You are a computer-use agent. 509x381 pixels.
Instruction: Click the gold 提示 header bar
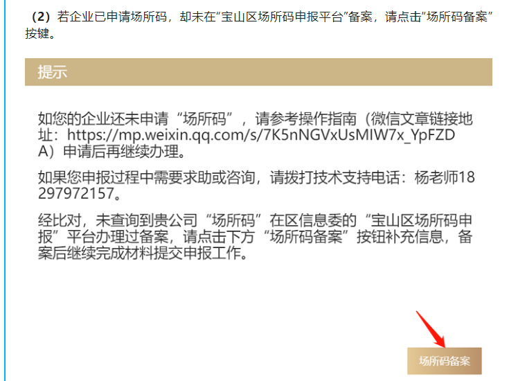click(258, 72)
